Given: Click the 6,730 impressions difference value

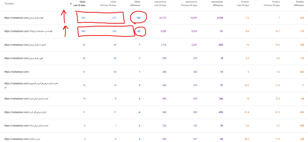Looking at the screenshot, I should click(220, 18).
